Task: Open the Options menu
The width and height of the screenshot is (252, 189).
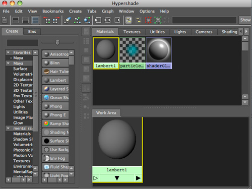Action: [147, 11]
